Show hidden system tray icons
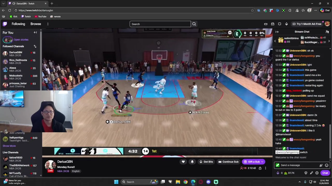The height and width of the screenshot is (186, 332). pyautogui.click(x=300, y=182)
